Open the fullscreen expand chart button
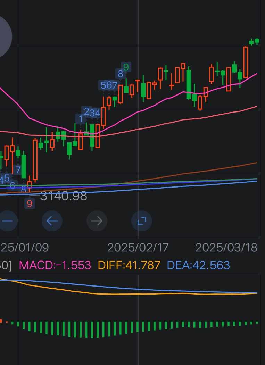Viewport: 265px width, 365px height. pyautogui.click(x=142, y=221)
